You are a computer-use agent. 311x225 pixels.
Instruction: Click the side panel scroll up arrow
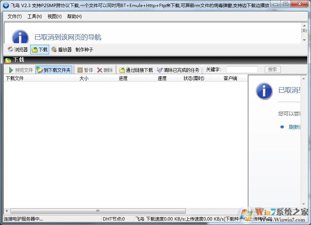[x=304, y=79]
